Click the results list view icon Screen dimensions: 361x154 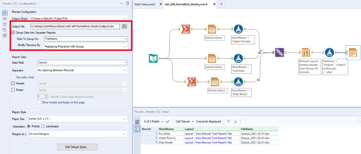point(137,122)
